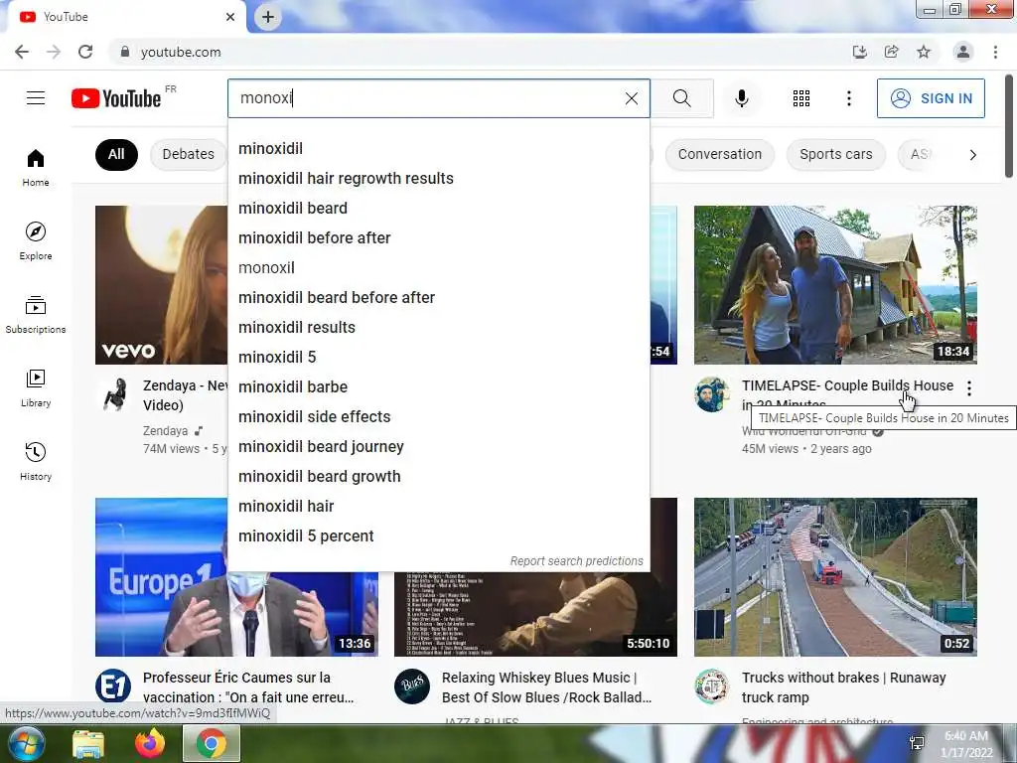Open a new browser tab
The width and height of the screenshot is (1017, 763).
(268, 17)
